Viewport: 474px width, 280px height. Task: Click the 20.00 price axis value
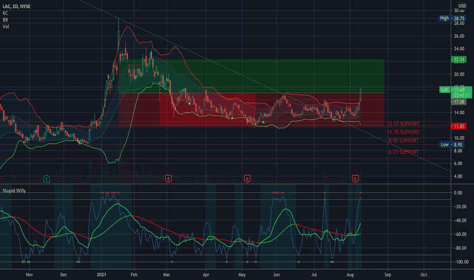coord(459,74)
